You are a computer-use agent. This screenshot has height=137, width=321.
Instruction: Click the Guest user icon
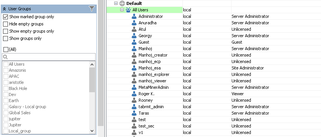134,42
